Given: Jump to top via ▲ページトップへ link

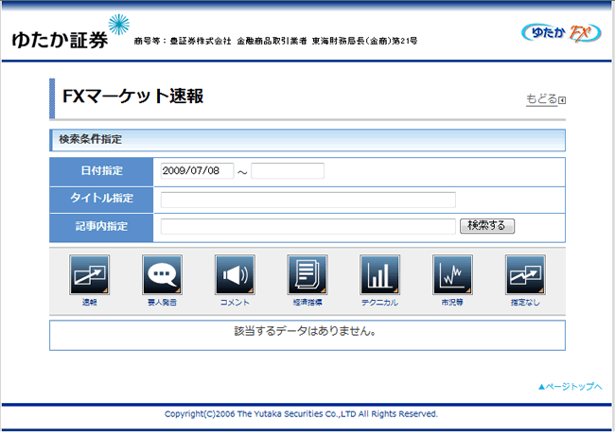Looking at the screenshot, I should click(570, 387).
